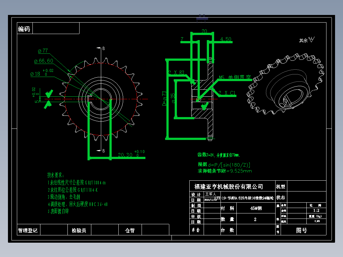Select the 1:2 scale value
This screenshot has width=343, height=257.
tap(316, 211)
